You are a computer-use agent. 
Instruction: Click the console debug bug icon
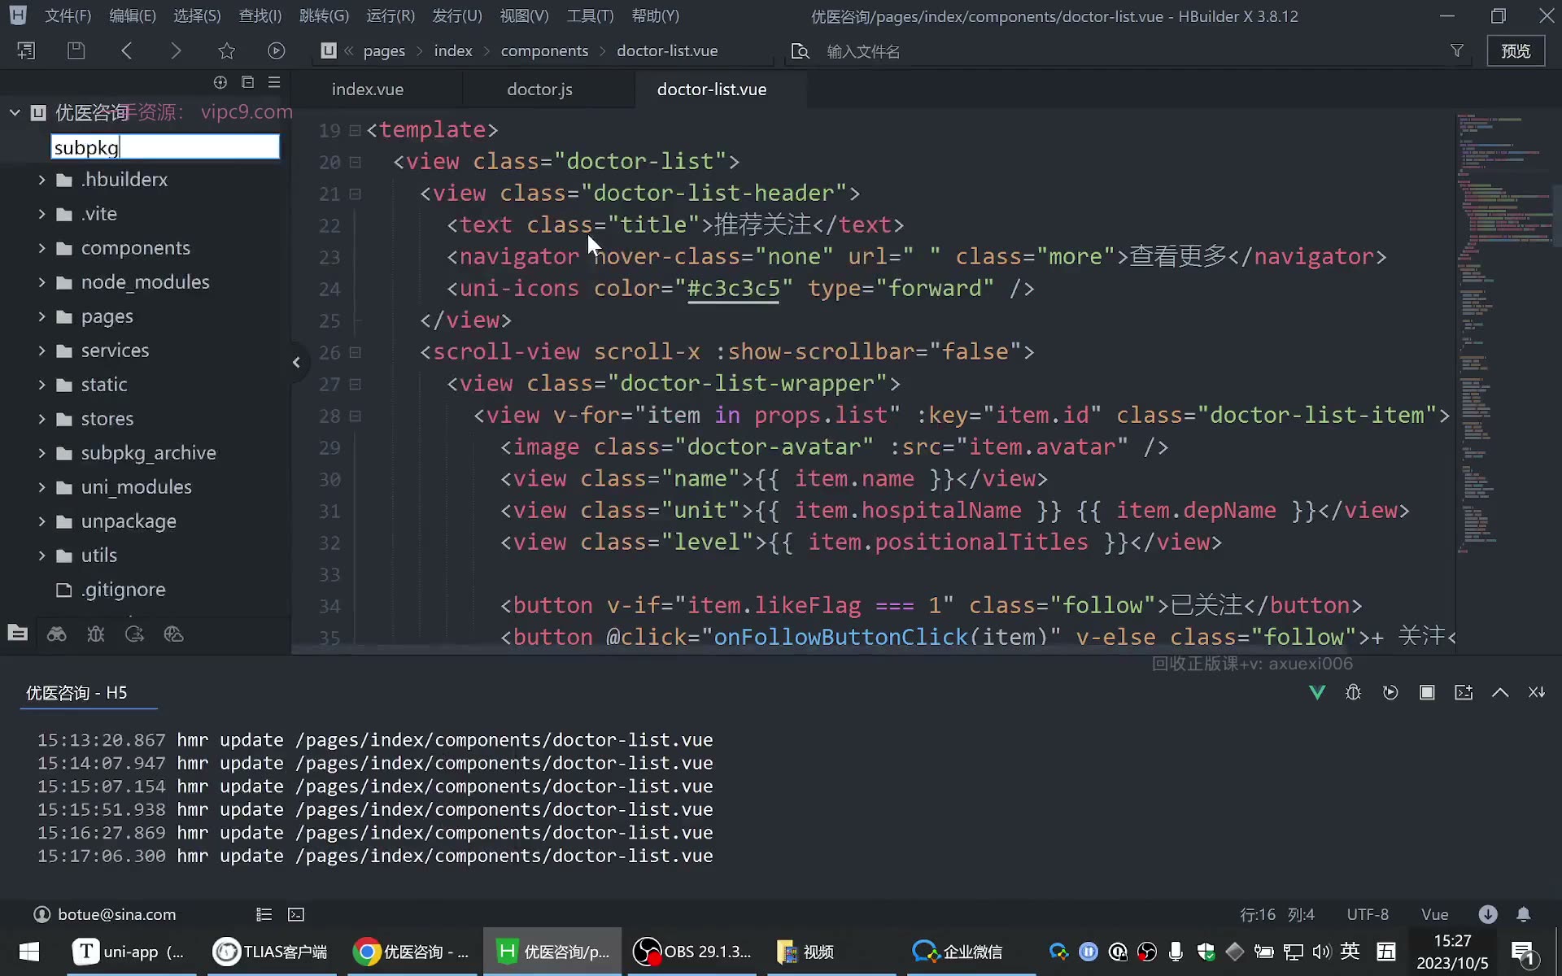(x=1353, y=692)
